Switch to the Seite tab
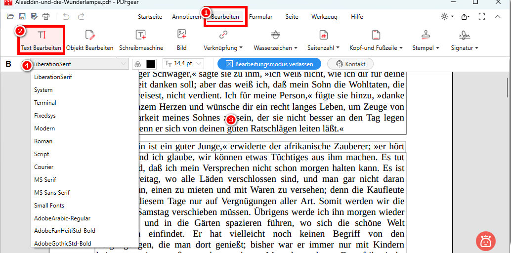Viewport: 511px width, 253px height. [292, 17]
